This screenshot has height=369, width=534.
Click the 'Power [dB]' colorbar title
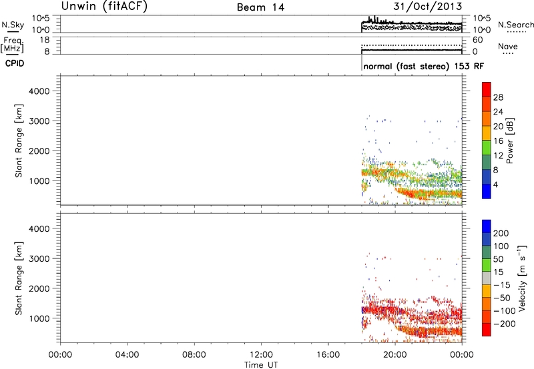pos(509,141)
